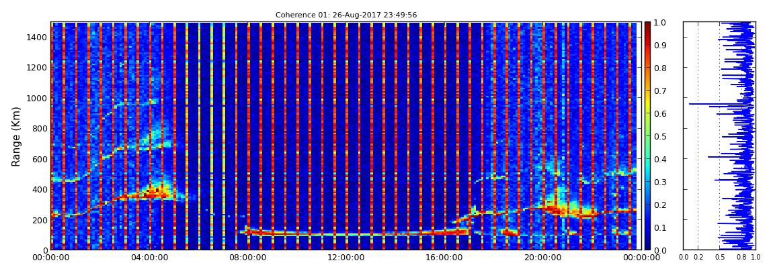Click the colorbar label 0.1
This screenshot has width=773, height=273.
click(660, 227)
